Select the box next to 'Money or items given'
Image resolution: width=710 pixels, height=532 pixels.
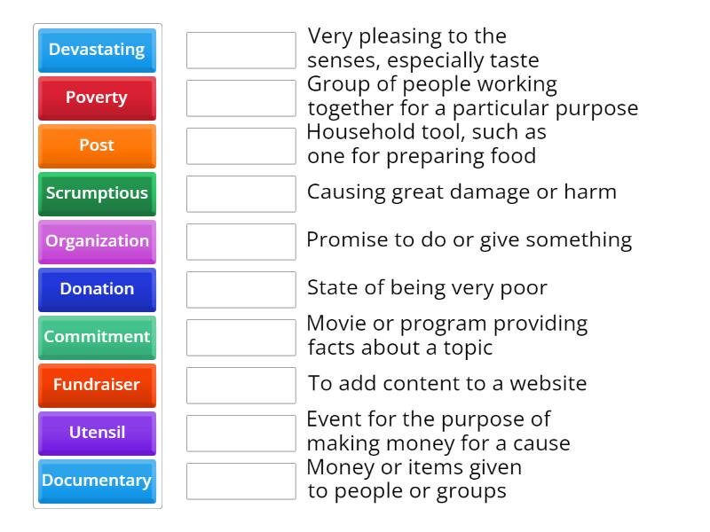point(241,481)
